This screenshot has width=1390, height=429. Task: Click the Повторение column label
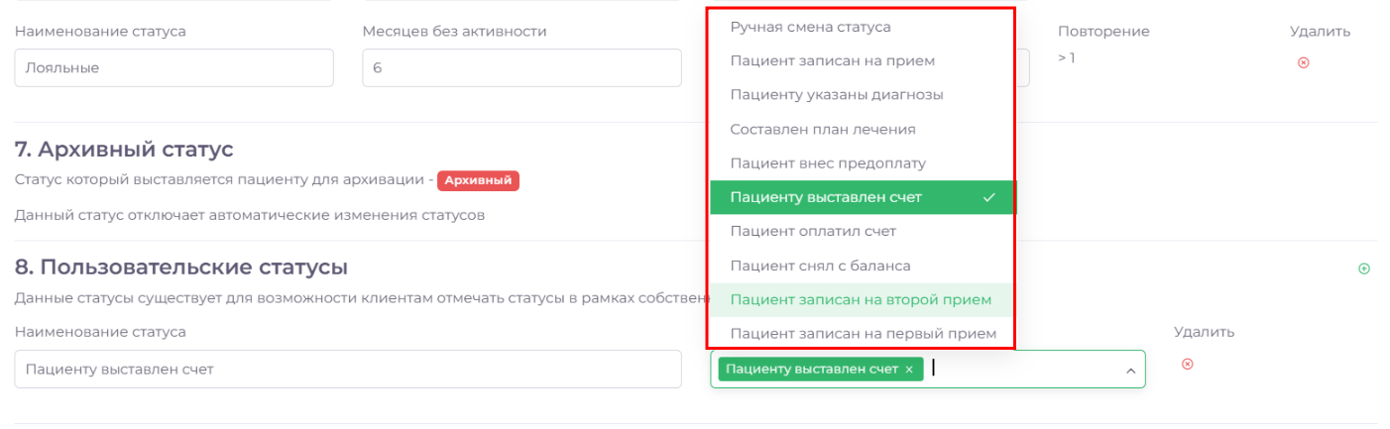pos(1103,31)
